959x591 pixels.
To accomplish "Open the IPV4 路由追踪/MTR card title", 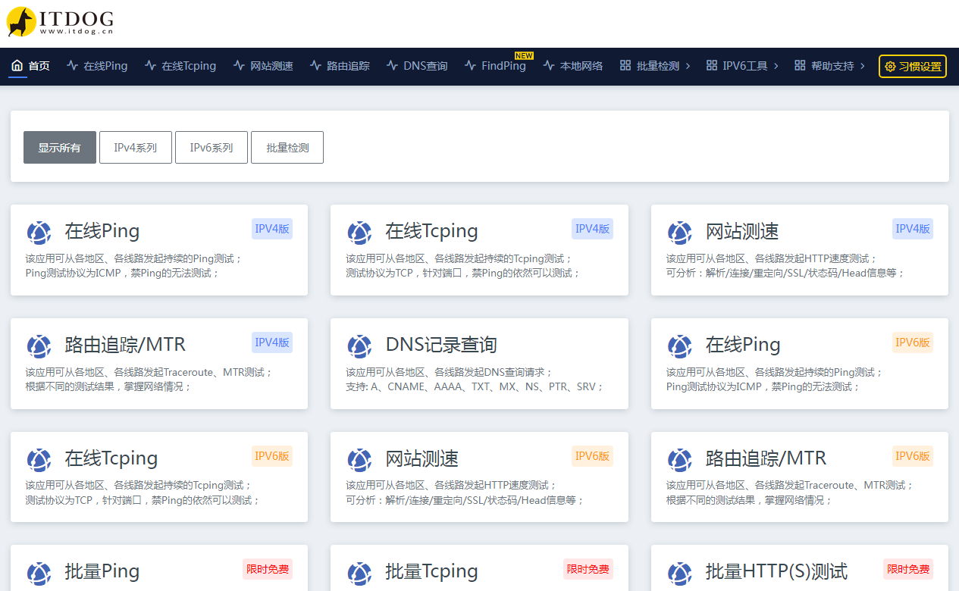I will (x=125, y=345).
